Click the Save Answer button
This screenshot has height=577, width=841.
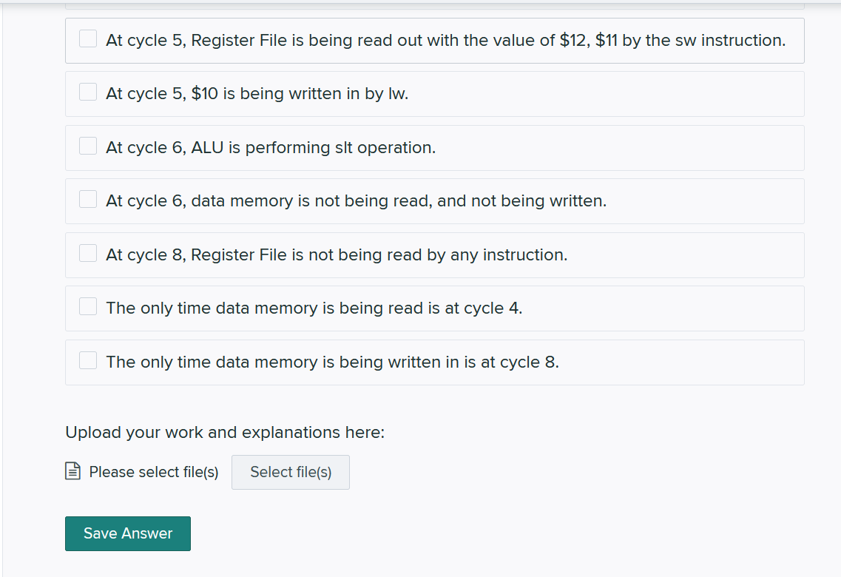tap(127, 533)
